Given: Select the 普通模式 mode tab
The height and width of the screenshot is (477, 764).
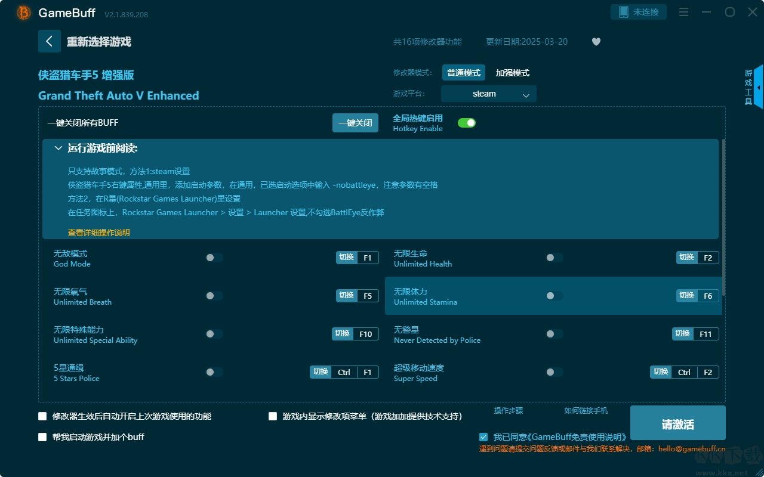Looking at the screenshot, I should click(463, 72).
